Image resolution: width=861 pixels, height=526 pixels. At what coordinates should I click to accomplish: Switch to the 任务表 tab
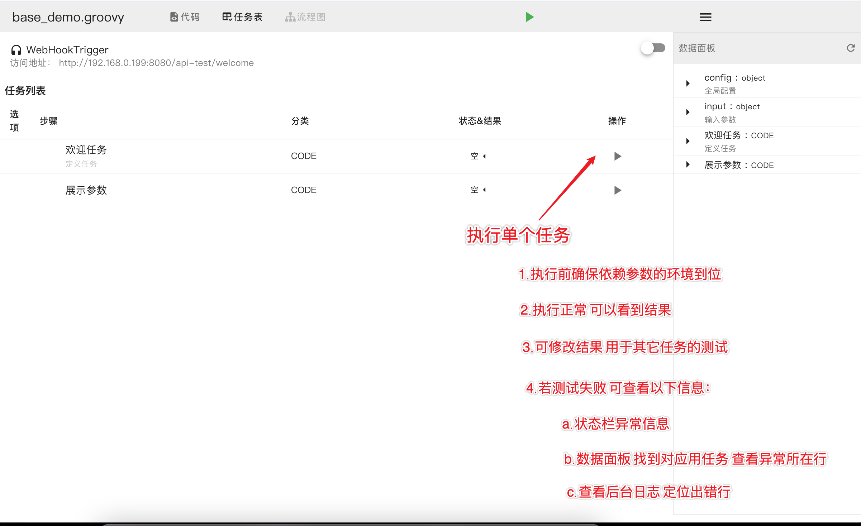(243, 17)
